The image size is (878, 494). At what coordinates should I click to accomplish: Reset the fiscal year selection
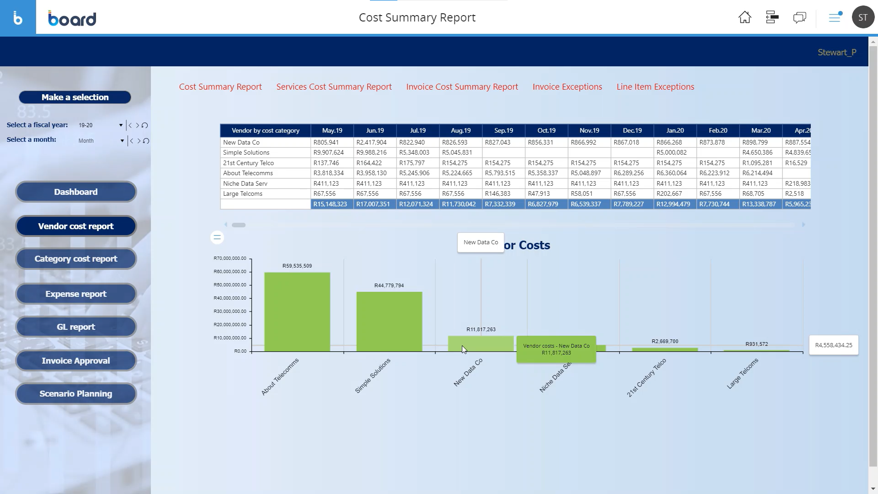pyautogui.click(x=145, y=125)
